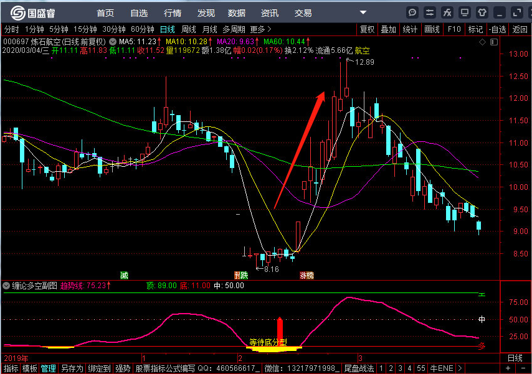Select indicator tab 55
This screenshot has height=374, width=532.
click(x=421, y=368)
